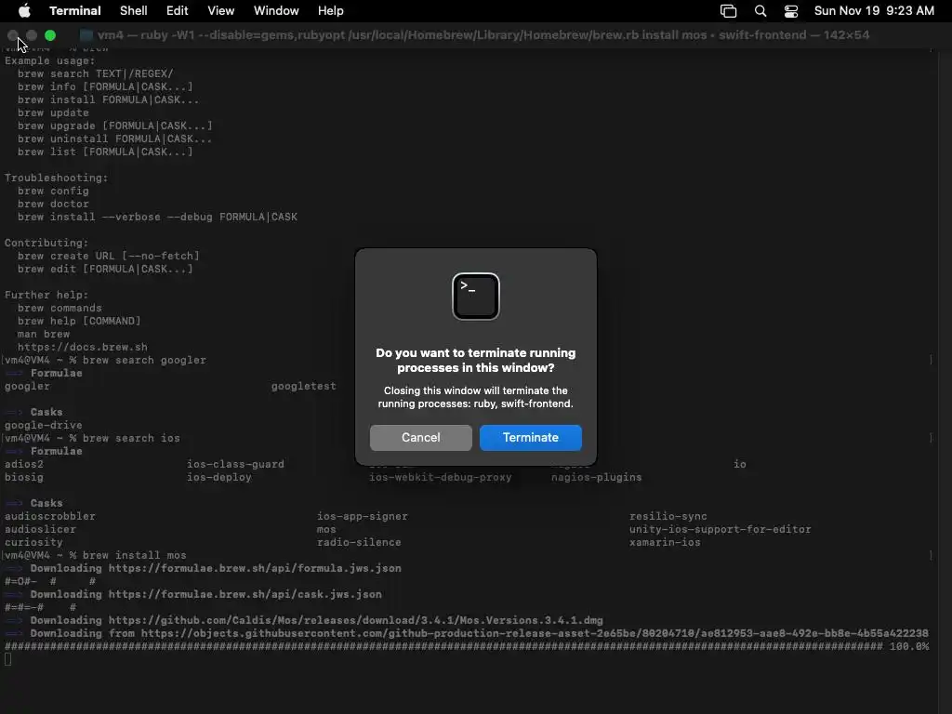
Task: Click the 'ios-webkit-debug-proxy' formula result
Action: click(441, 477)
